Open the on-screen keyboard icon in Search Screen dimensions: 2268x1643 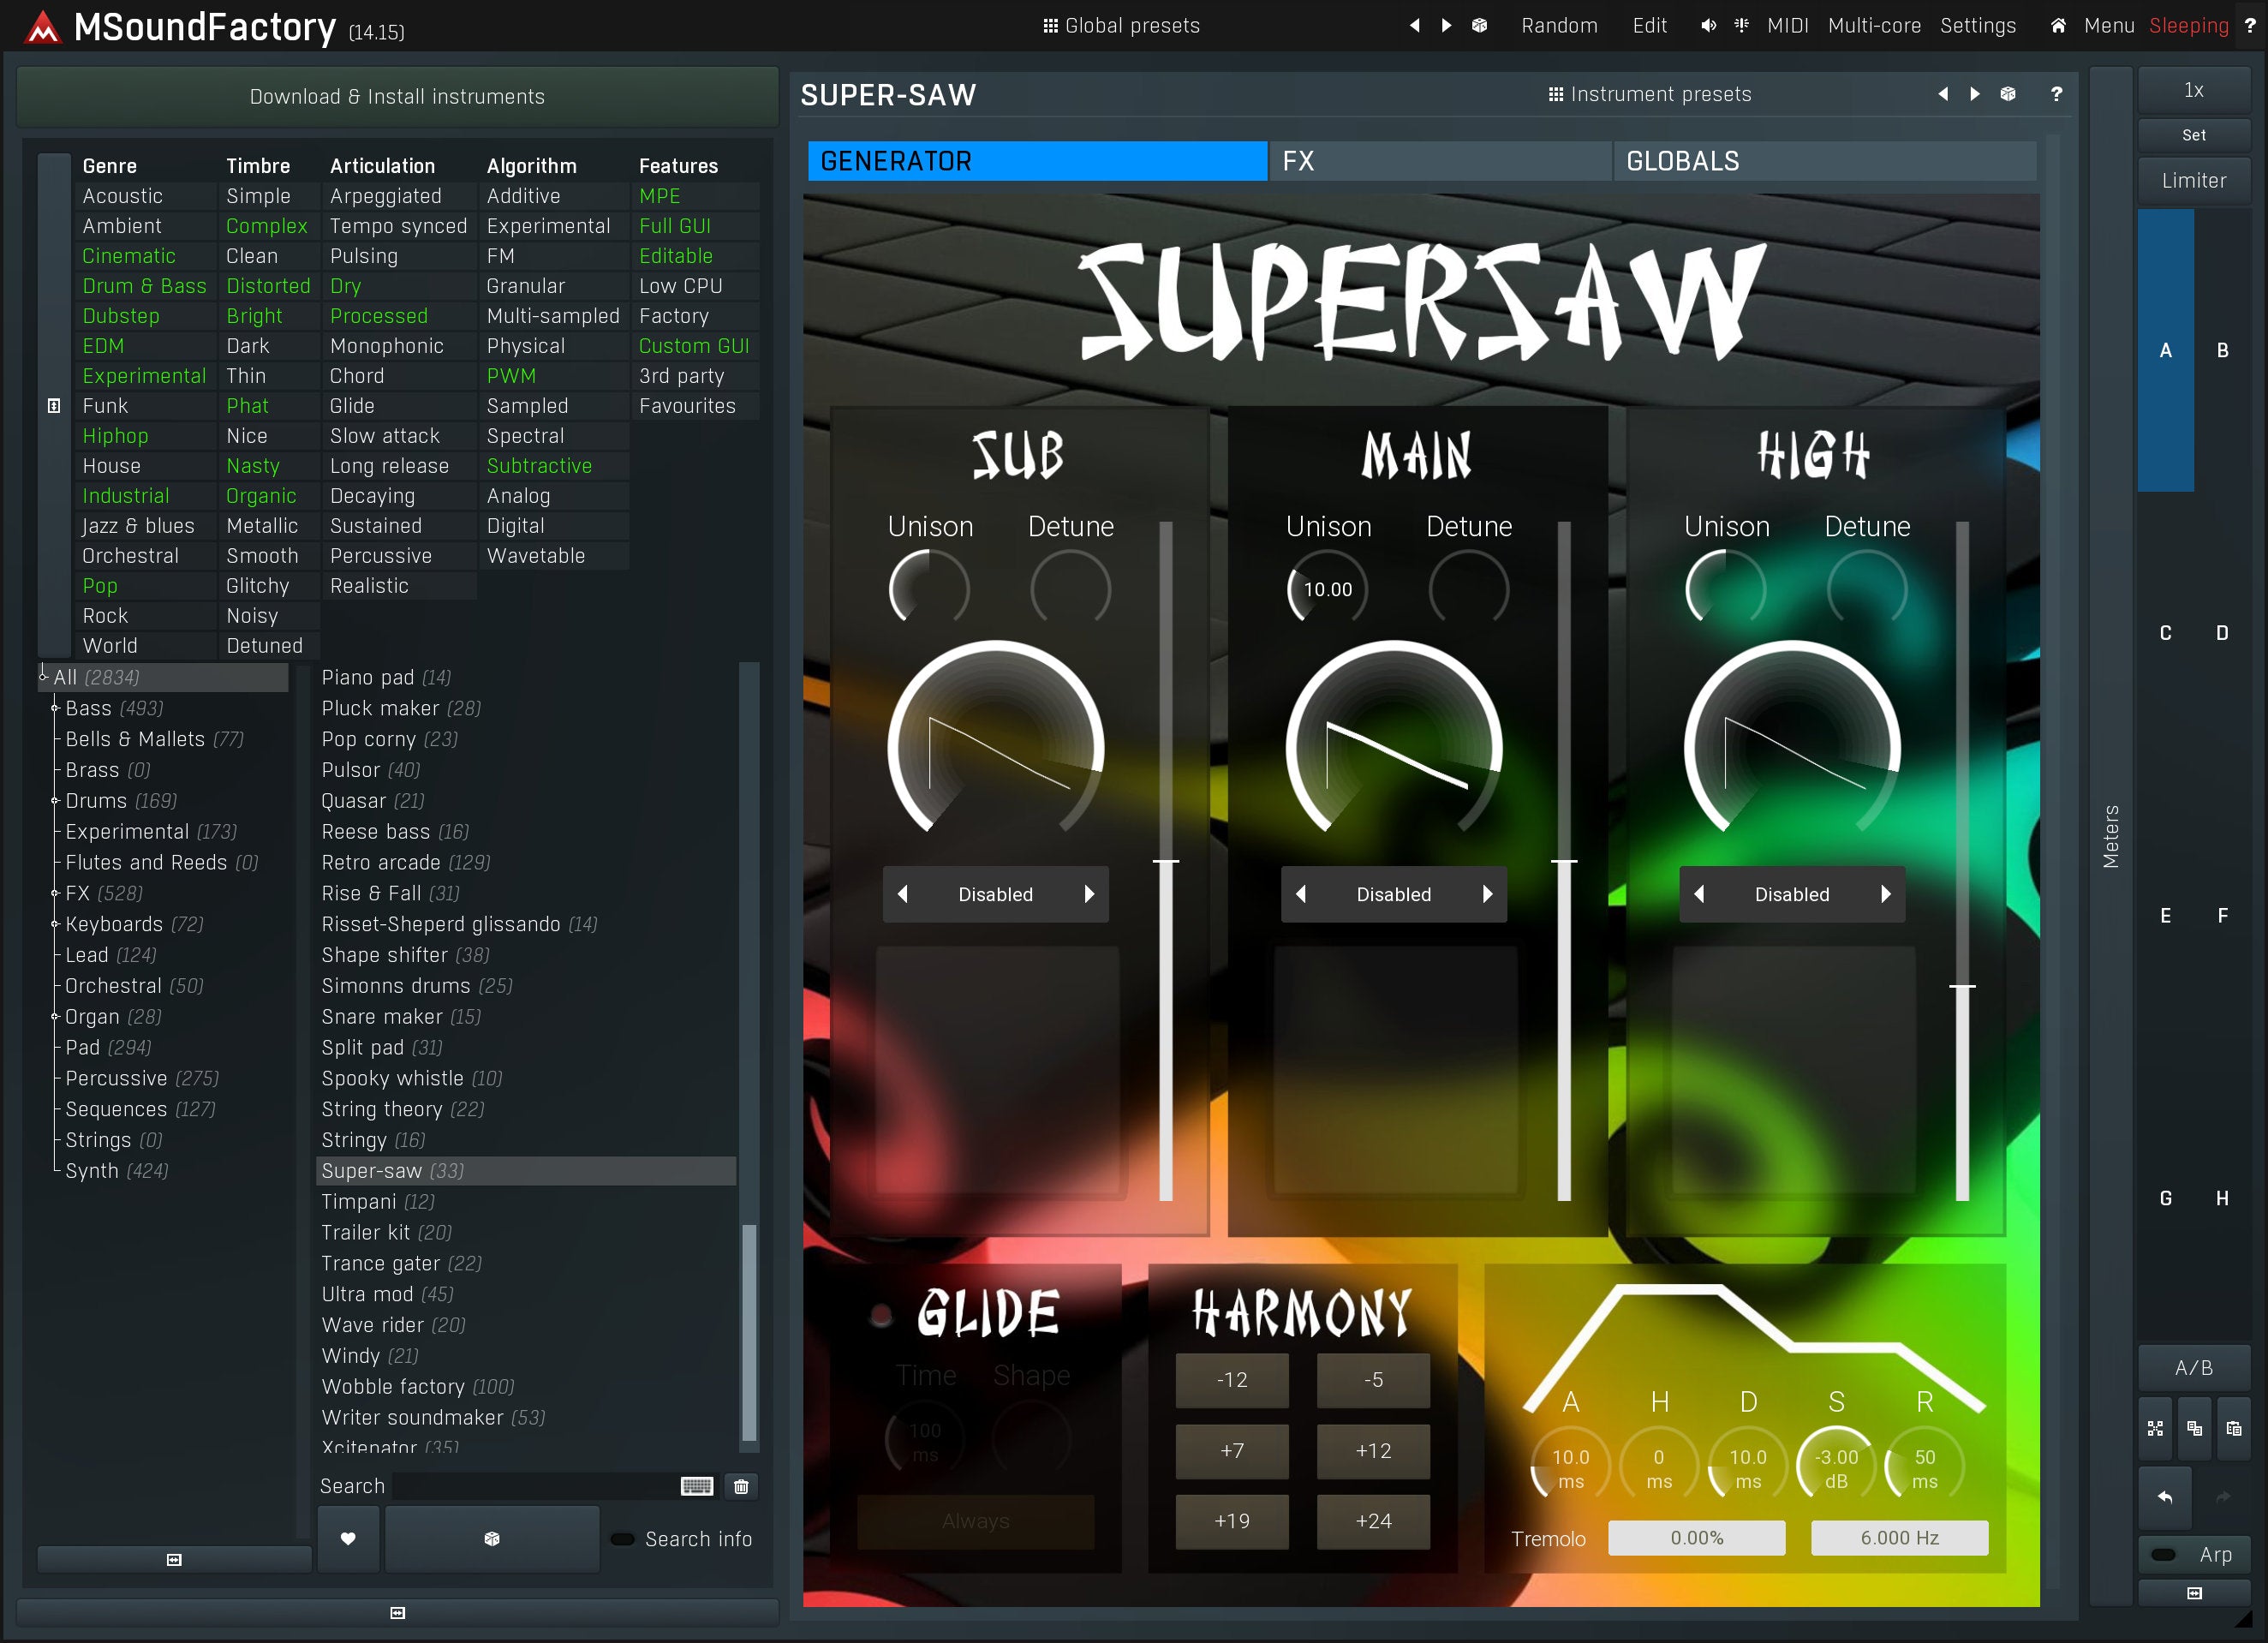click(x=696, y=1486)
